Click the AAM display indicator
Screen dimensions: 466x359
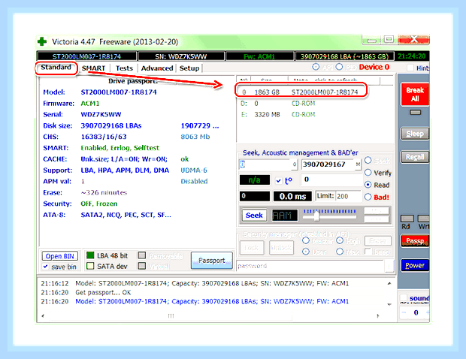pyautogui.click(x=285, y=215)
